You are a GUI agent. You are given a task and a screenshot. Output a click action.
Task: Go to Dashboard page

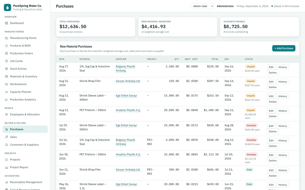(25, 23)
